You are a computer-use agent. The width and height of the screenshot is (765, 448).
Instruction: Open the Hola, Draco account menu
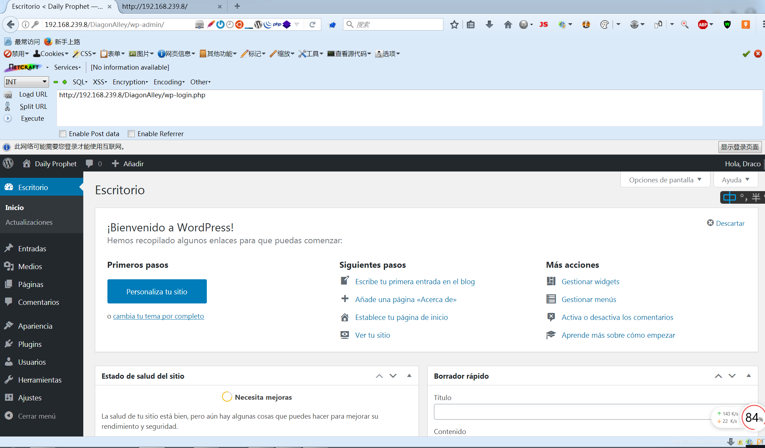point(743,163)
